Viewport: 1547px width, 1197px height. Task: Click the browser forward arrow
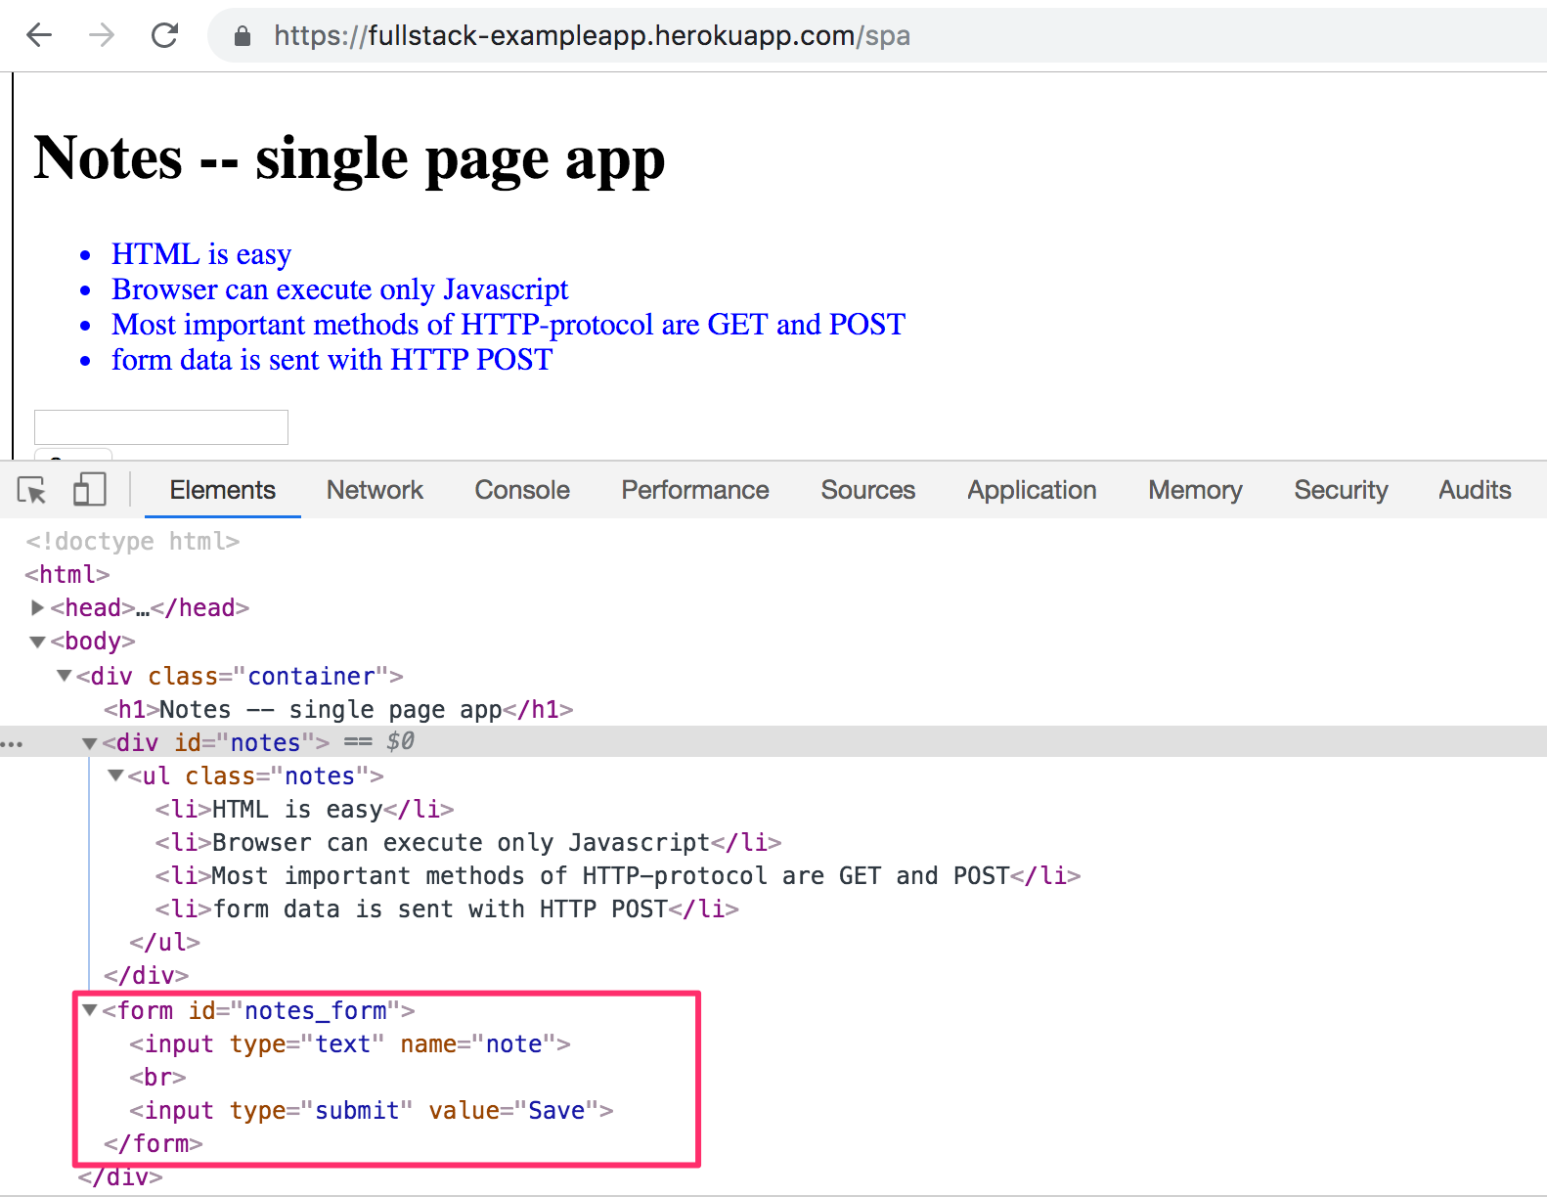tap(102, 35)
